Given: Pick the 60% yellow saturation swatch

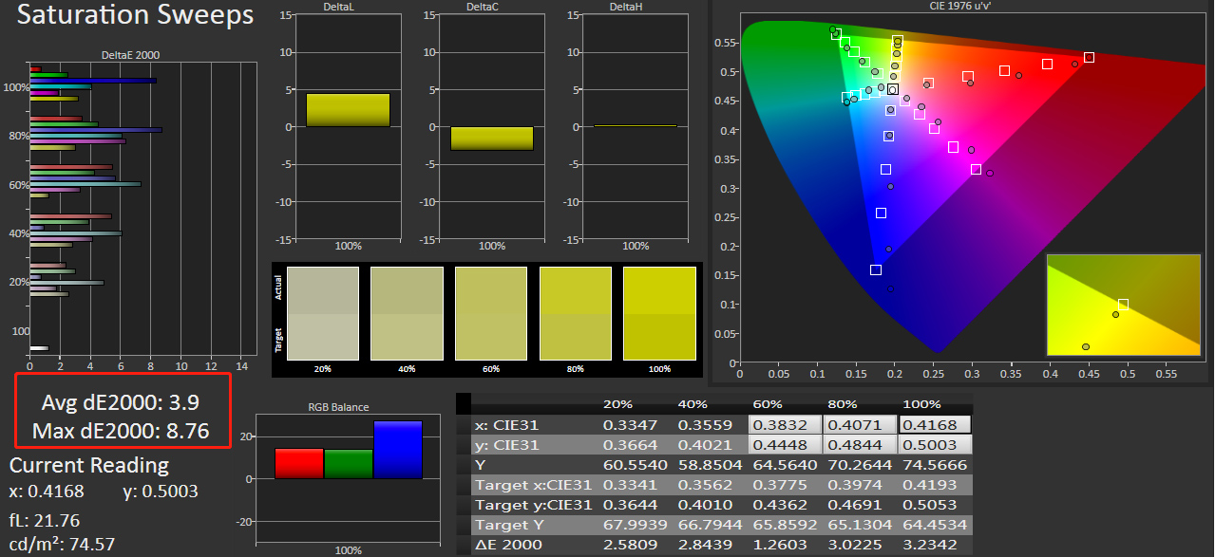Looking at the screenshot, I should click(491, 313).
